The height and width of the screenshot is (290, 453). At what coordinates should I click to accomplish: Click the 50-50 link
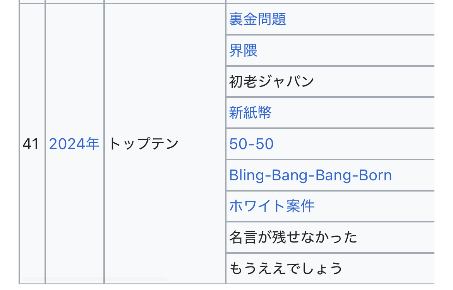(251, 144)
